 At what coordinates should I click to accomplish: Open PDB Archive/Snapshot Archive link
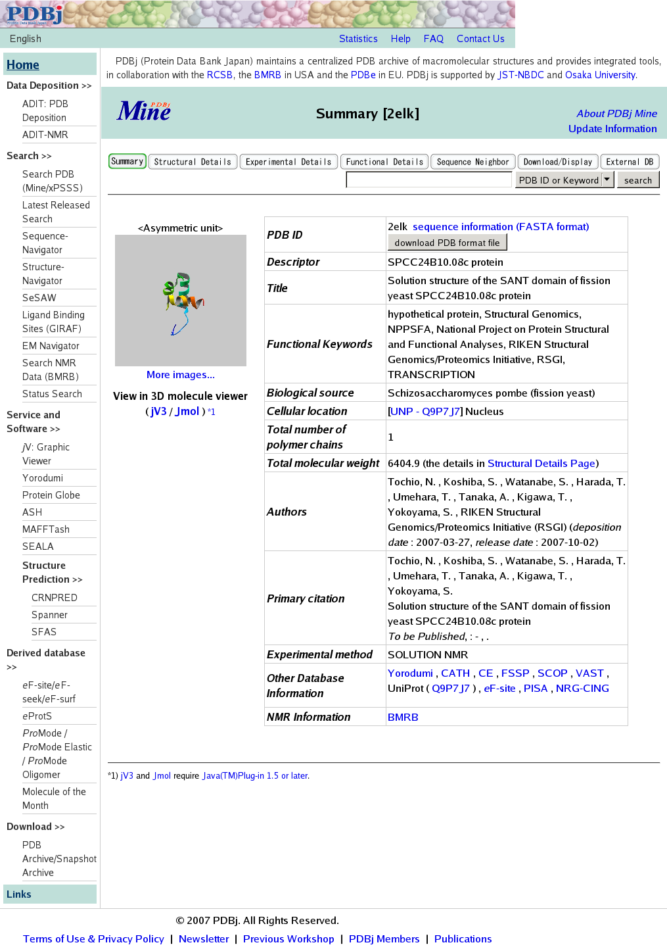click(x=59, y=859)
